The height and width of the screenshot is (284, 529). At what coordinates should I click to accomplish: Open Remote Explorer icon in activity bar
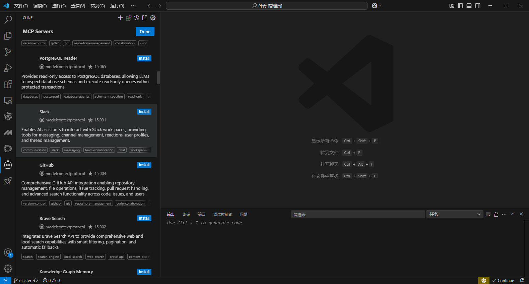tap(8, 100)
